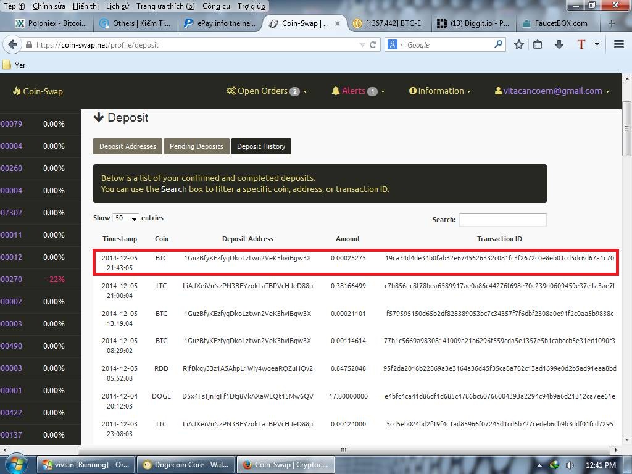Sort by Deposit Address column header
632x474 pixels.
[x=247, y=239]
